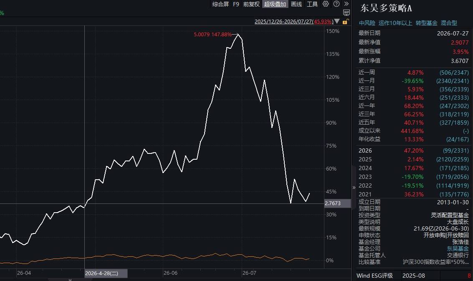Open the 综合屏 view
Viewport: 473px width, 281px height.
(220, 4)
